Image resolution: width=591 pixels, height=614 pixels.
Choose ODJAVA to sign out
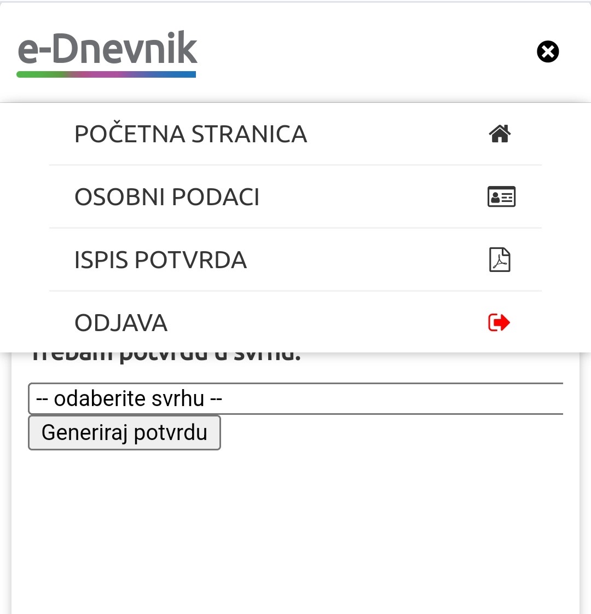296,323
